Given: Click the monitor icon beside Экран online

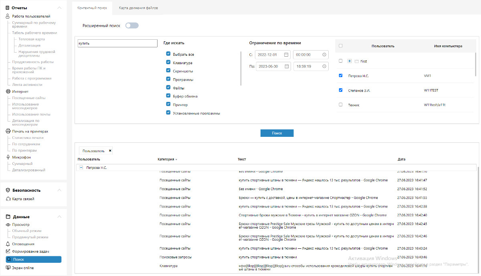Looking at the screenshot, I should (x=8, y=268).
